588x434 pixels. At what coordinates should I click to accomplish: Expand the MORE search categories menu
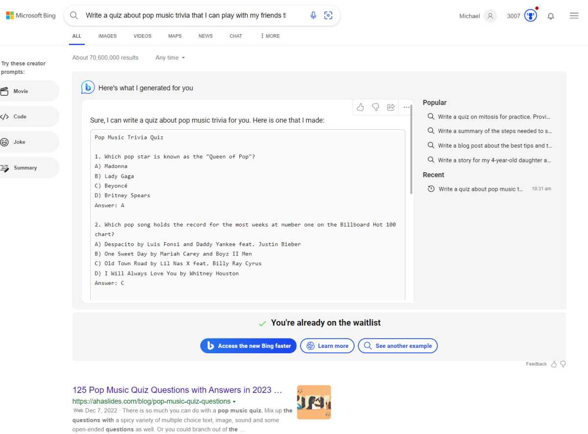click(x=270, y=36)
